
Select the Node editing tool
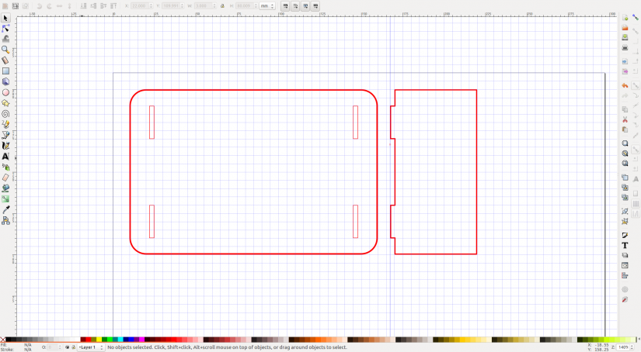[x=5, y=29]
